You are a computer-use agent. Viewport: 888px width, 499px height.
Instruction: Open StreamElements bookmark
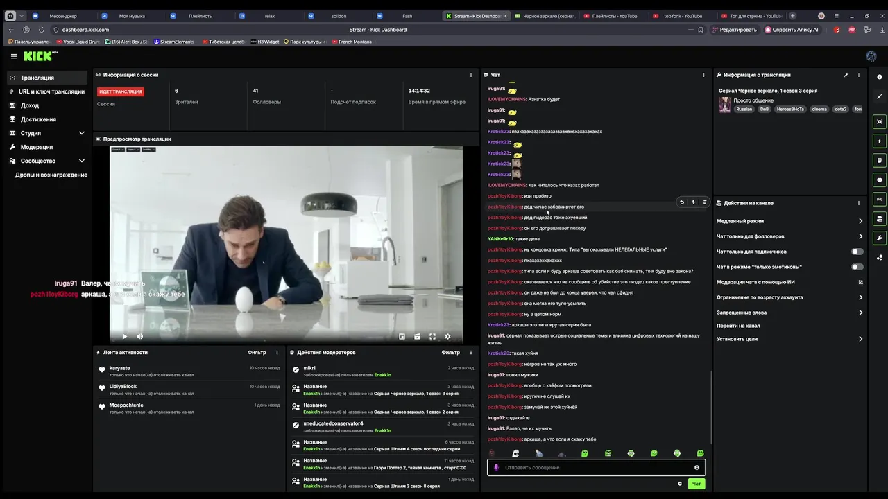(x=176, y=42)
